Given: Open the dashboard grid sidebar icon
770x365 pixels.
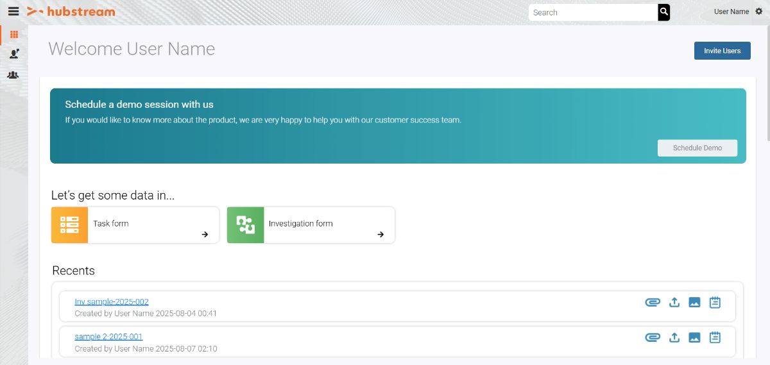Looking at the screenshot, I should pyautogui.click(x=13, y=35).
